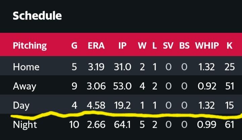
Task: Click the SV column header
Action: 168,46
